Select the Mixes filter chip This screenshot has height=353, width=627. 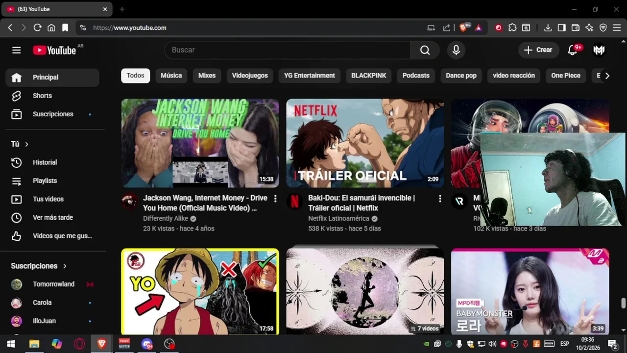[x=207, y=76]
